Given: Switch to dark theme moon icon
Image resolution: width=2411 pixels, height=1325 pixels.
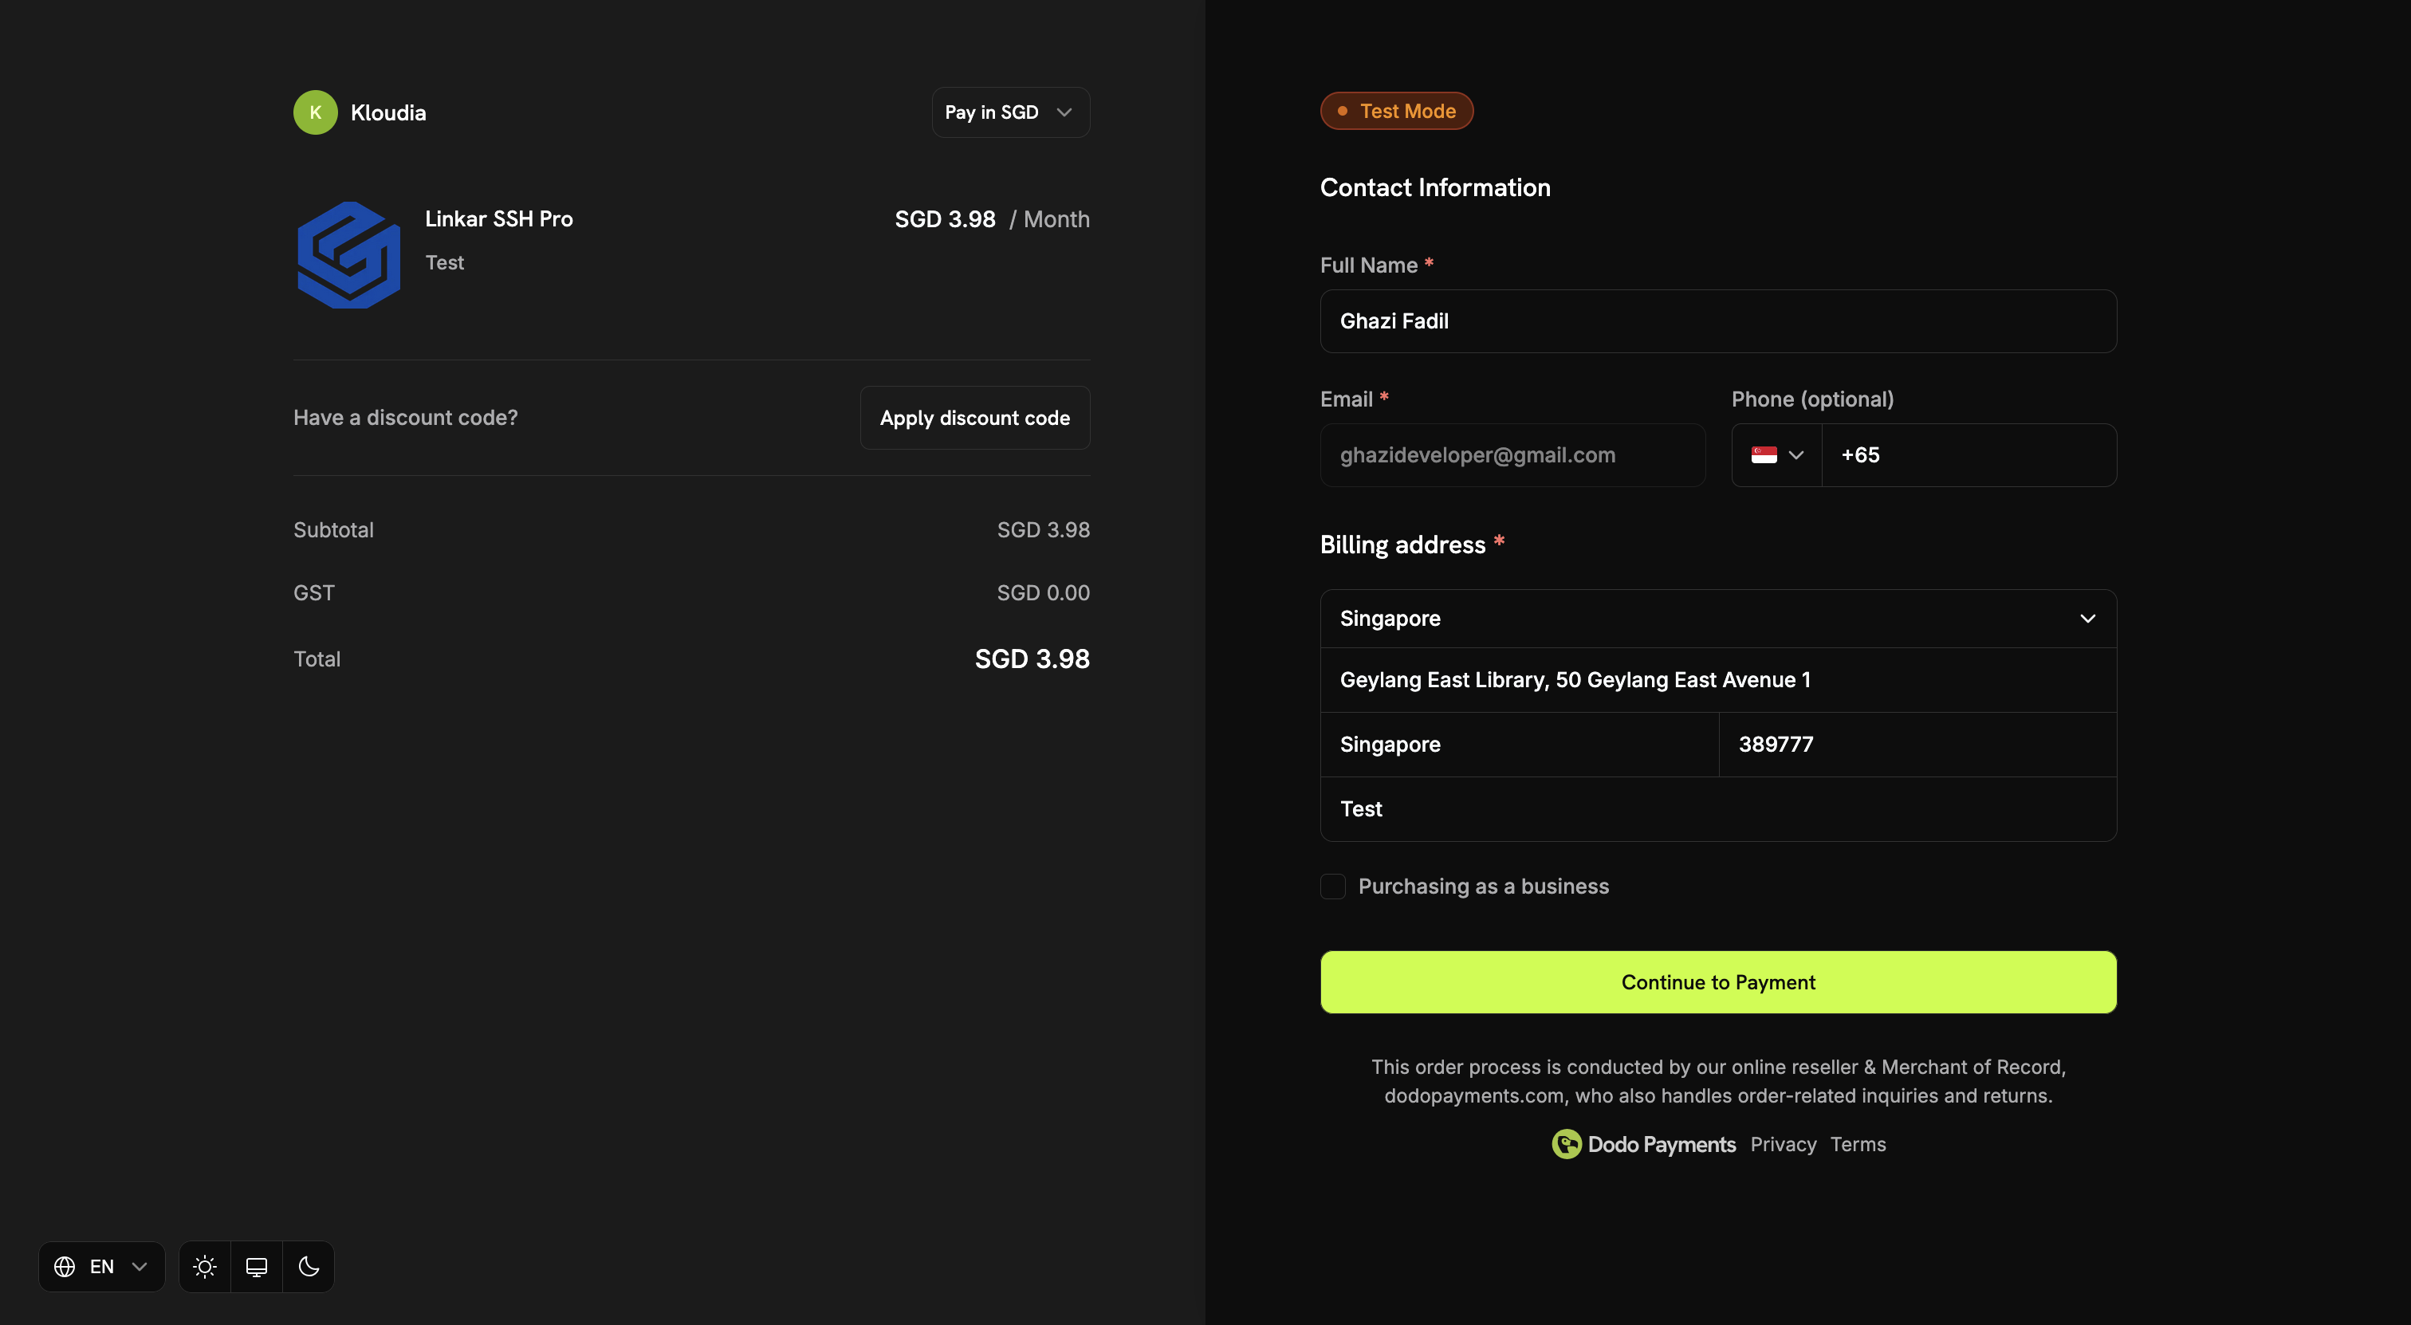Looking at the screenshot, I should (x=309, y=1267).
